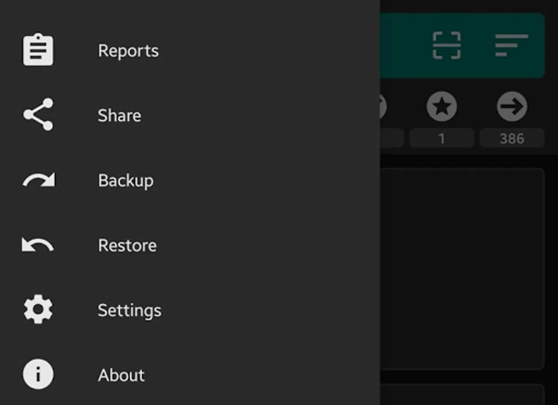Click the Backup forward-arrow icon
Screen dimensions: 558x405
[x=38, y=180]
